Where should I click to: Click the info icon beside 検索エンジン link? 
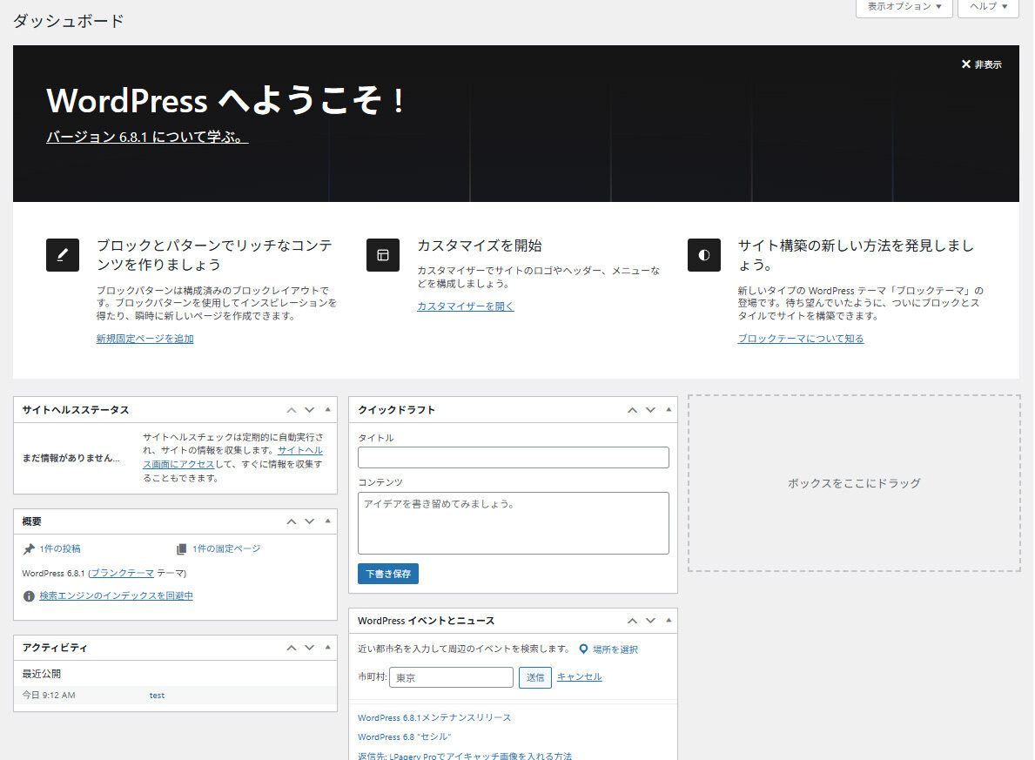click(x=29, y=595)
